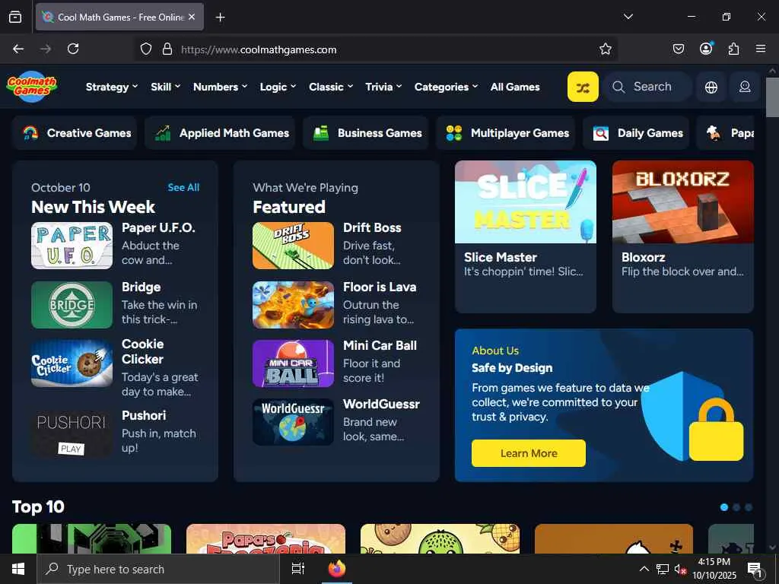Viewport: 779px width, 584px height.
Task: Open Firefox tracking protection shield icon
Action: point(145,49)
